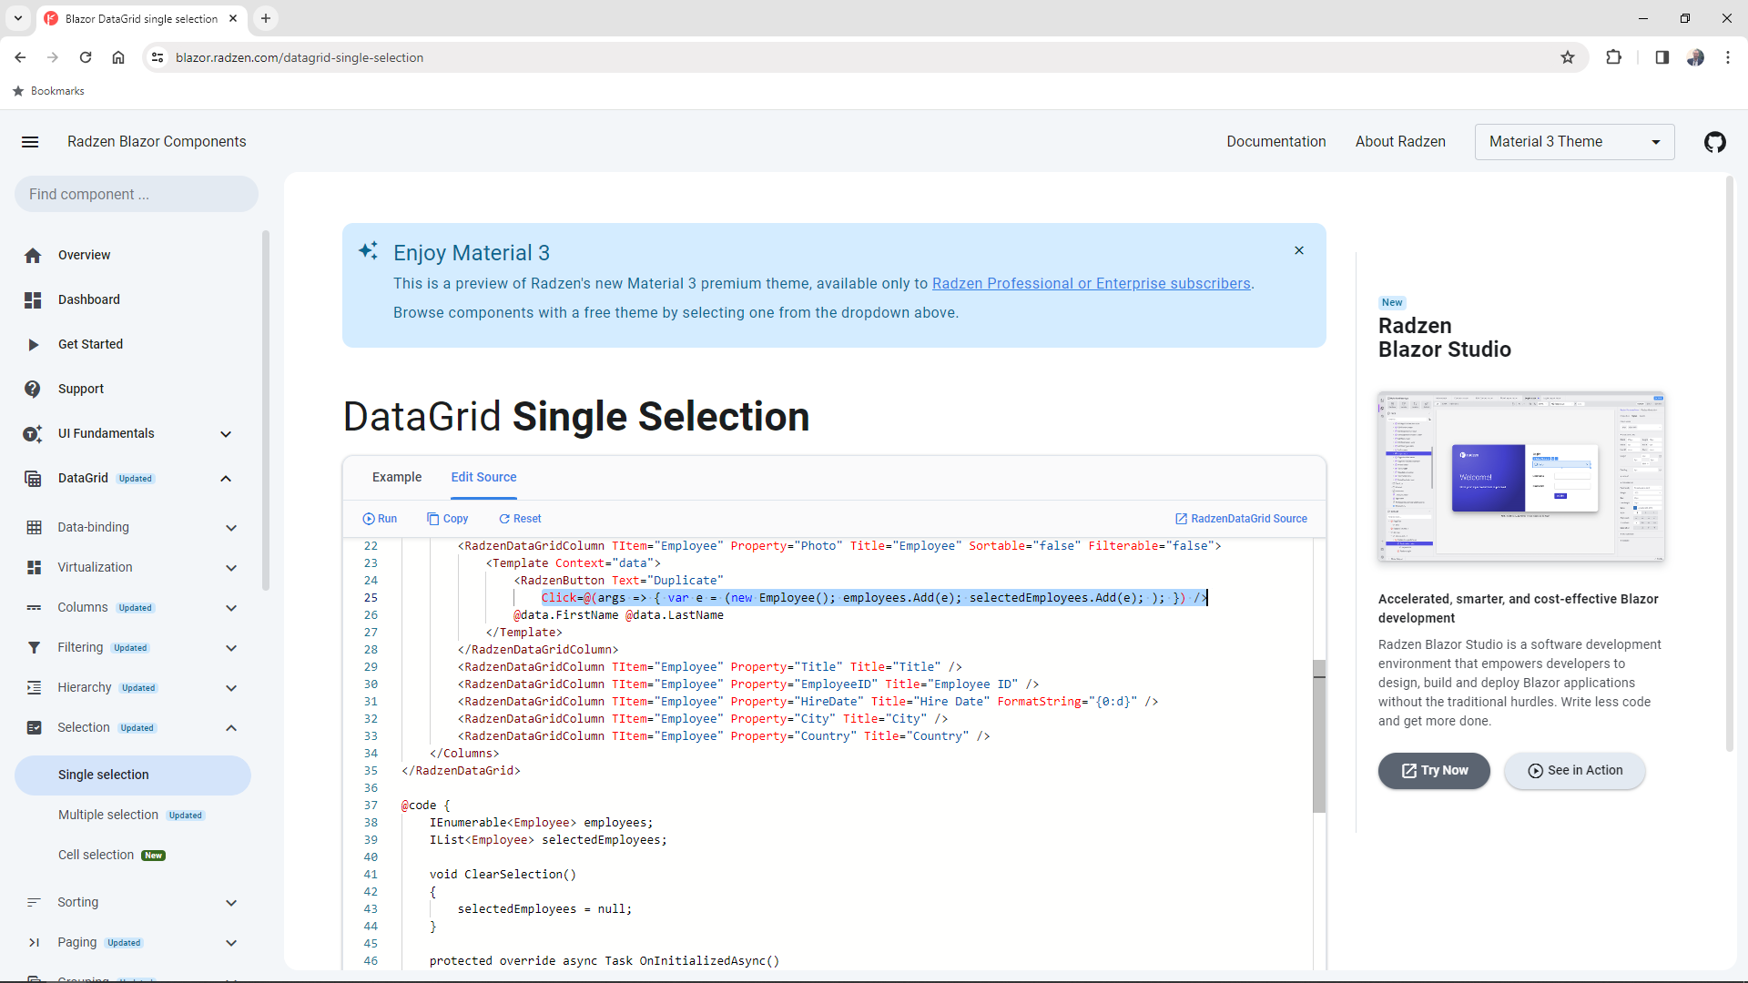This screenshot has height=983, width=1748.
Task: Open the hamburger navigation menu
Action: [30, 142]
